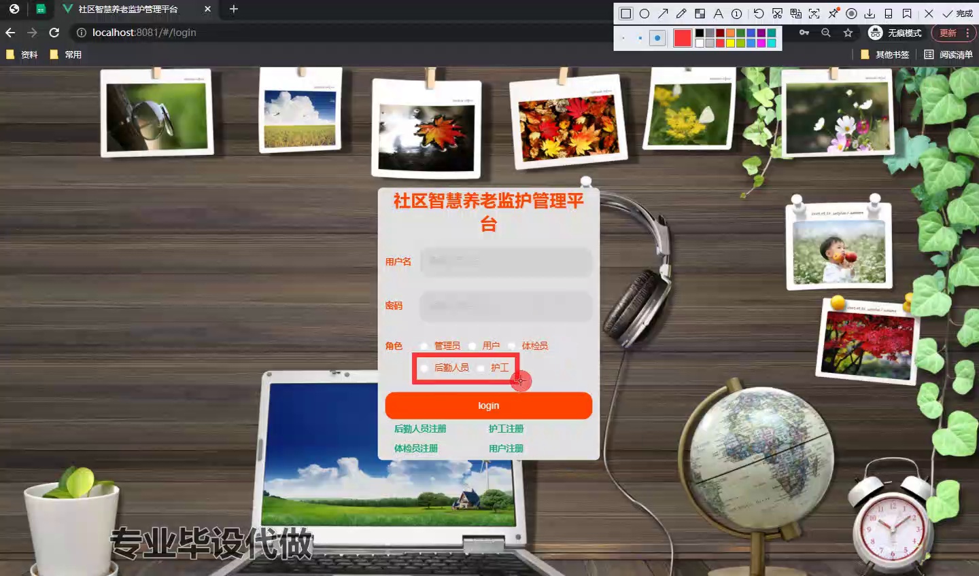This screenshot has height=576, width=979.
Task: Select the 体检员 role radio button
Action: [x=512, y=346]
